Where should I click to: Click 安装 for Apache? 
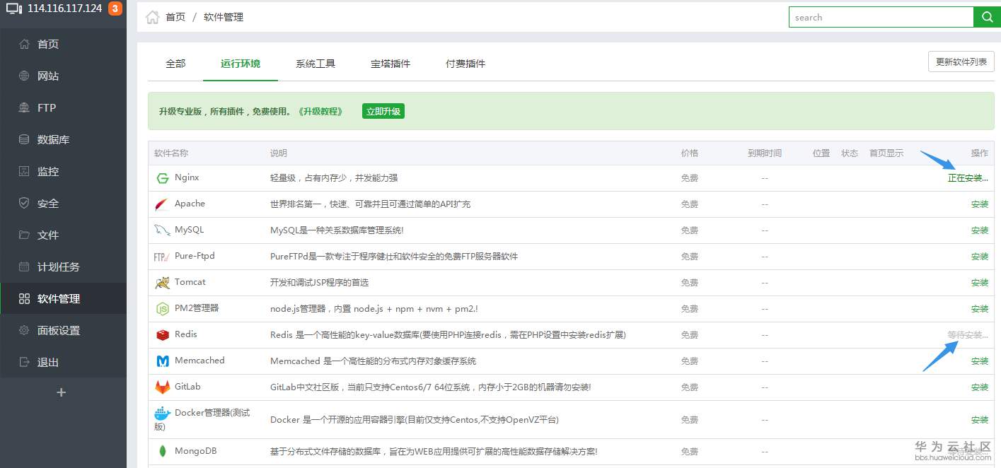[980, 204]
